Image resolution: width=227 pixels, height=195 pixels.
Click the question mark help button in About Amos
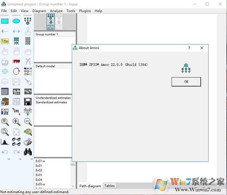(189, 48)
